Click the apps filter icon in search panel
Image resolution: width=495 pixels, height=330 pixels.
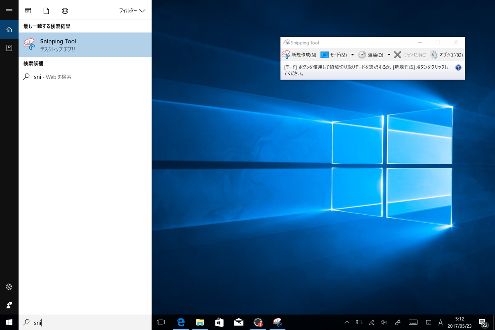coord(28,10)
